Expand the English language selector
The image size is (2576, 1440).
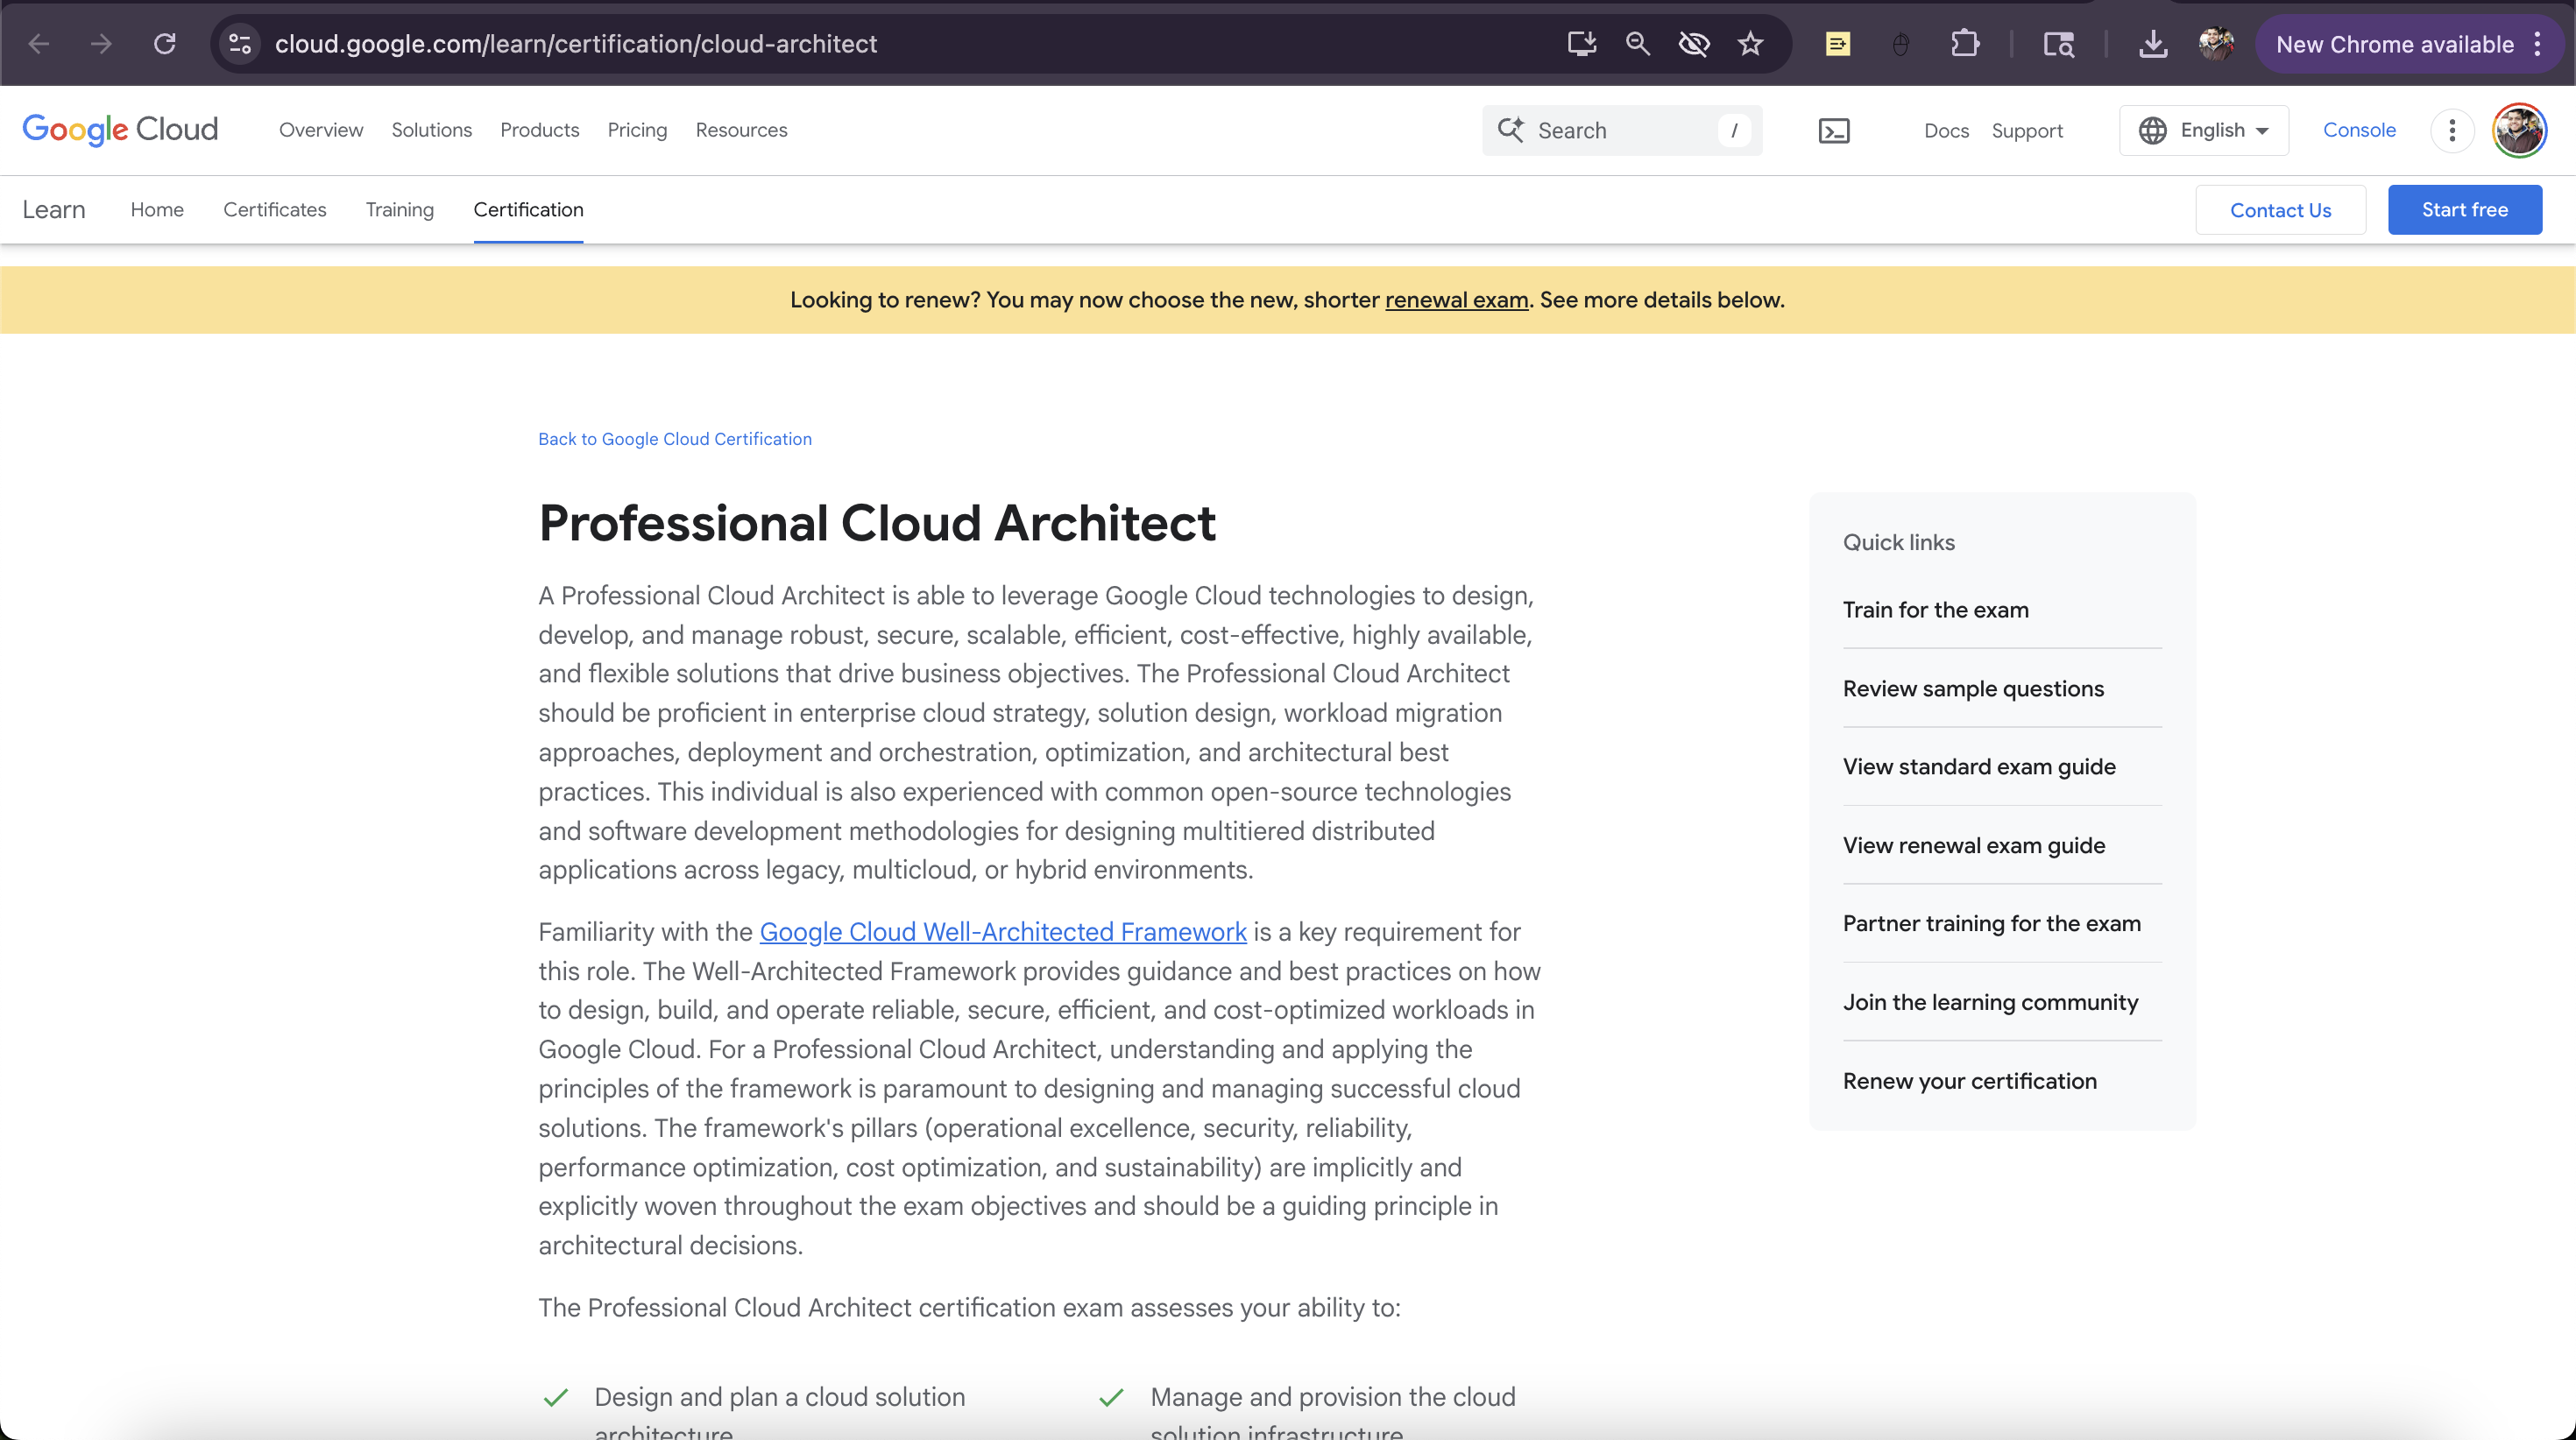tap(2203, 130)
